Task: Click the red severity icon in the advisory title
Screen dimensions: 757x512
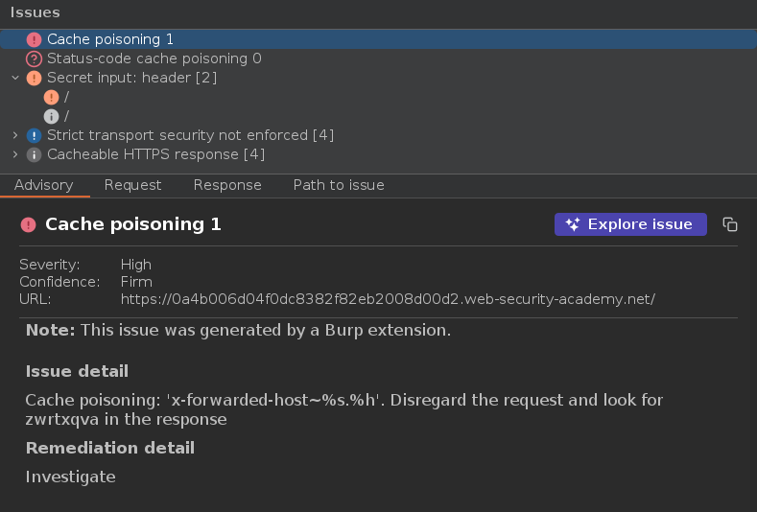Action: [28, 224]
